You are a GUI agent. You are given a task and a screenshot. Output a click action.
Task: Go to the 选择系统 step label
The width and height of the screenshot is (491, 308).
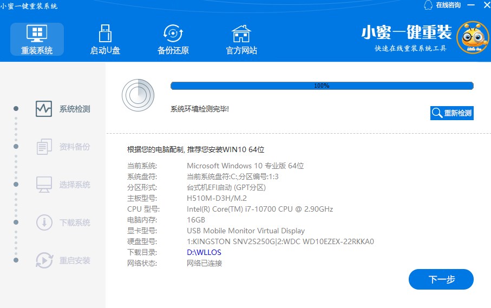[75, 185]
